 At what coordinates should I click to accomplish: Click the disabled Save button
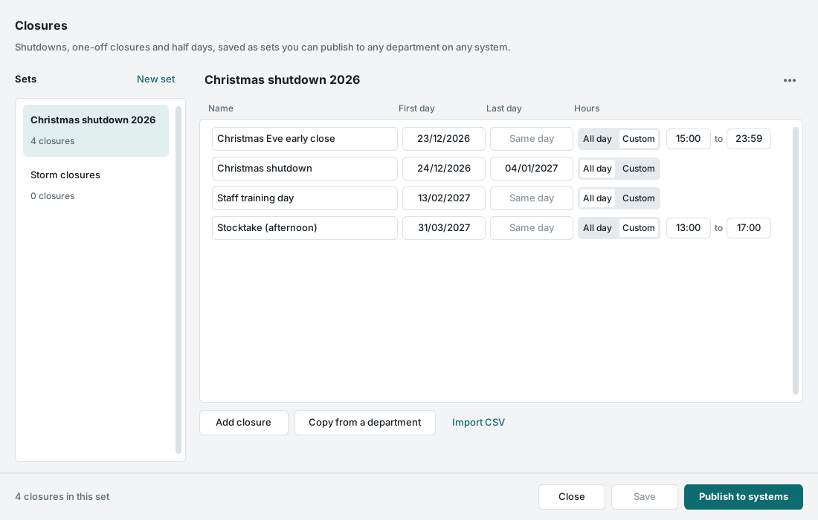[x=645, y=497]
